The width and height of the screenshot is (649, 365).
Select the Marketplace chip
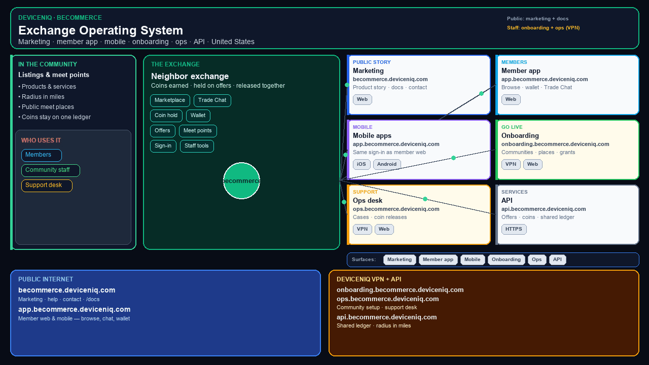[x=170, y=100]
